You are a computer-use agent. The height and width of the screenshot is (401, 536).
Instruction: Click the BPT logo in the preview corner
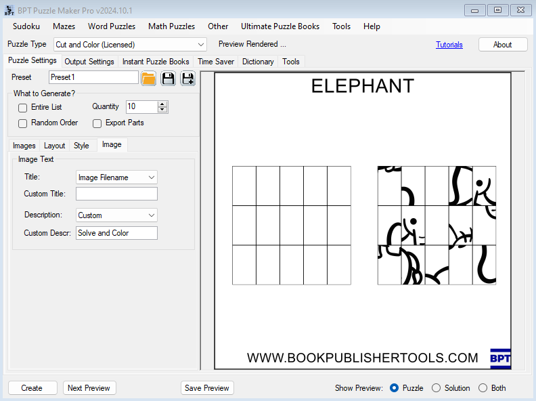(x=500, y=358)
